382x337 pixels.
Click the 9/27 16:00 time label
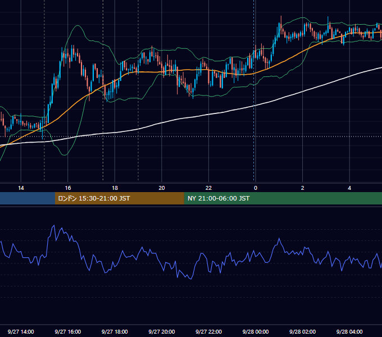click(68, 331)
